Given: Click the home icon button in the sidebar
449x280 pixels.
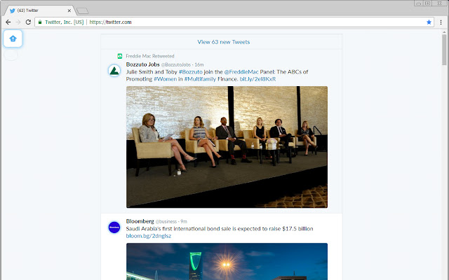Looking at the screenshot, I should tap(13, 38).
